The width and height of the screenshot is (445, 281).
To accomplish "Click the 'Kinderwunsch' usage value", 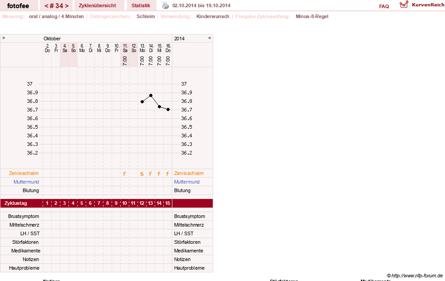I will (213, 16).
